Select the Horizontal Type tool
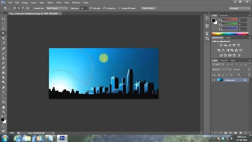This screenshot has width=252, height=142. point(4,92)
